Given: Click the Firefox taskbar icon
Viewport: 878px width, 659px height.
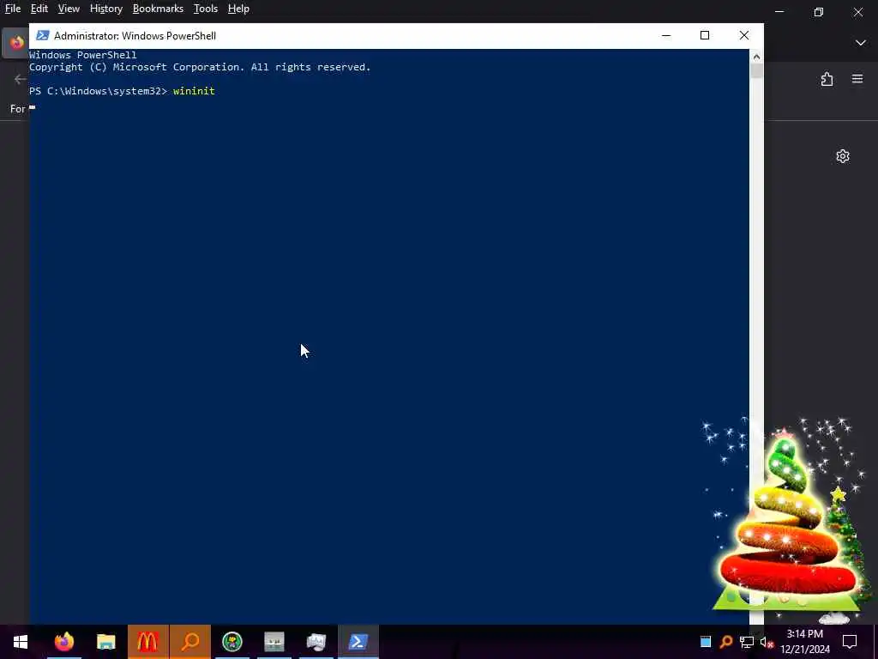Looking at the screenshot, I should [63, 642].
